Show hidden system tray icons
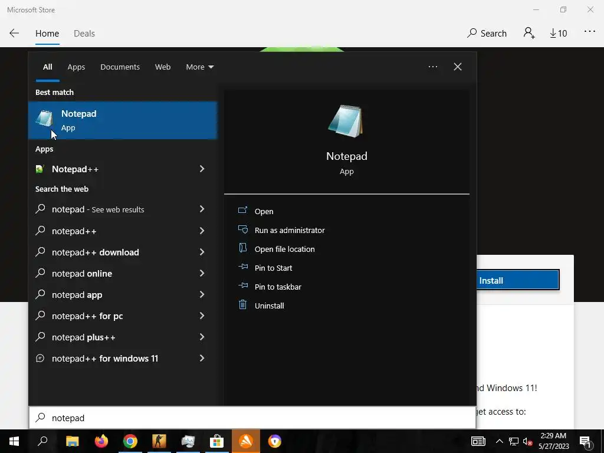The width and height of the screenshot is (604, 453). click(x=499, y=441)
